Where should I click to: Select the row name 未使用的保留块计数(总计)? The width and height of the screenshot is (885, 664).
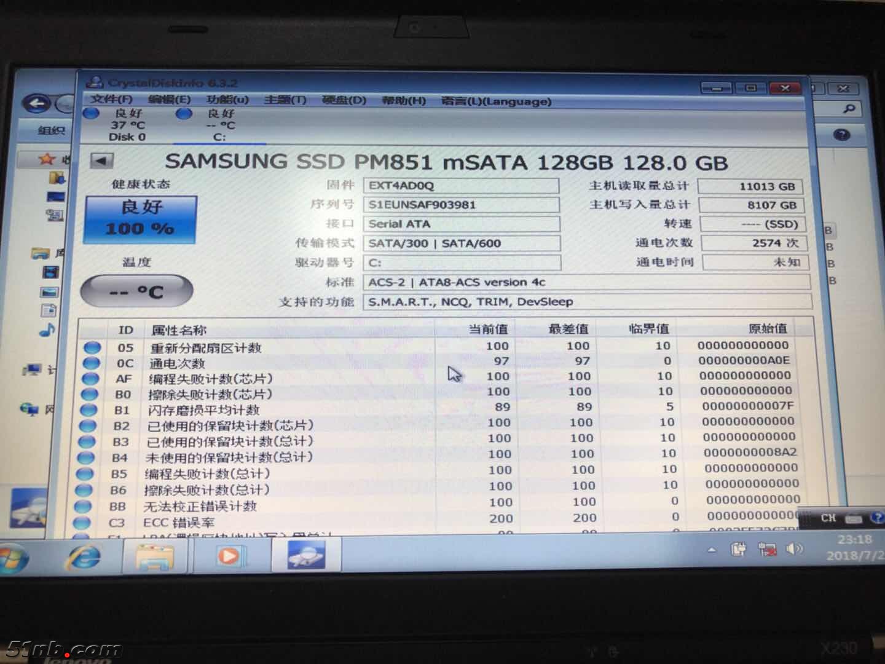coord(229,457)
